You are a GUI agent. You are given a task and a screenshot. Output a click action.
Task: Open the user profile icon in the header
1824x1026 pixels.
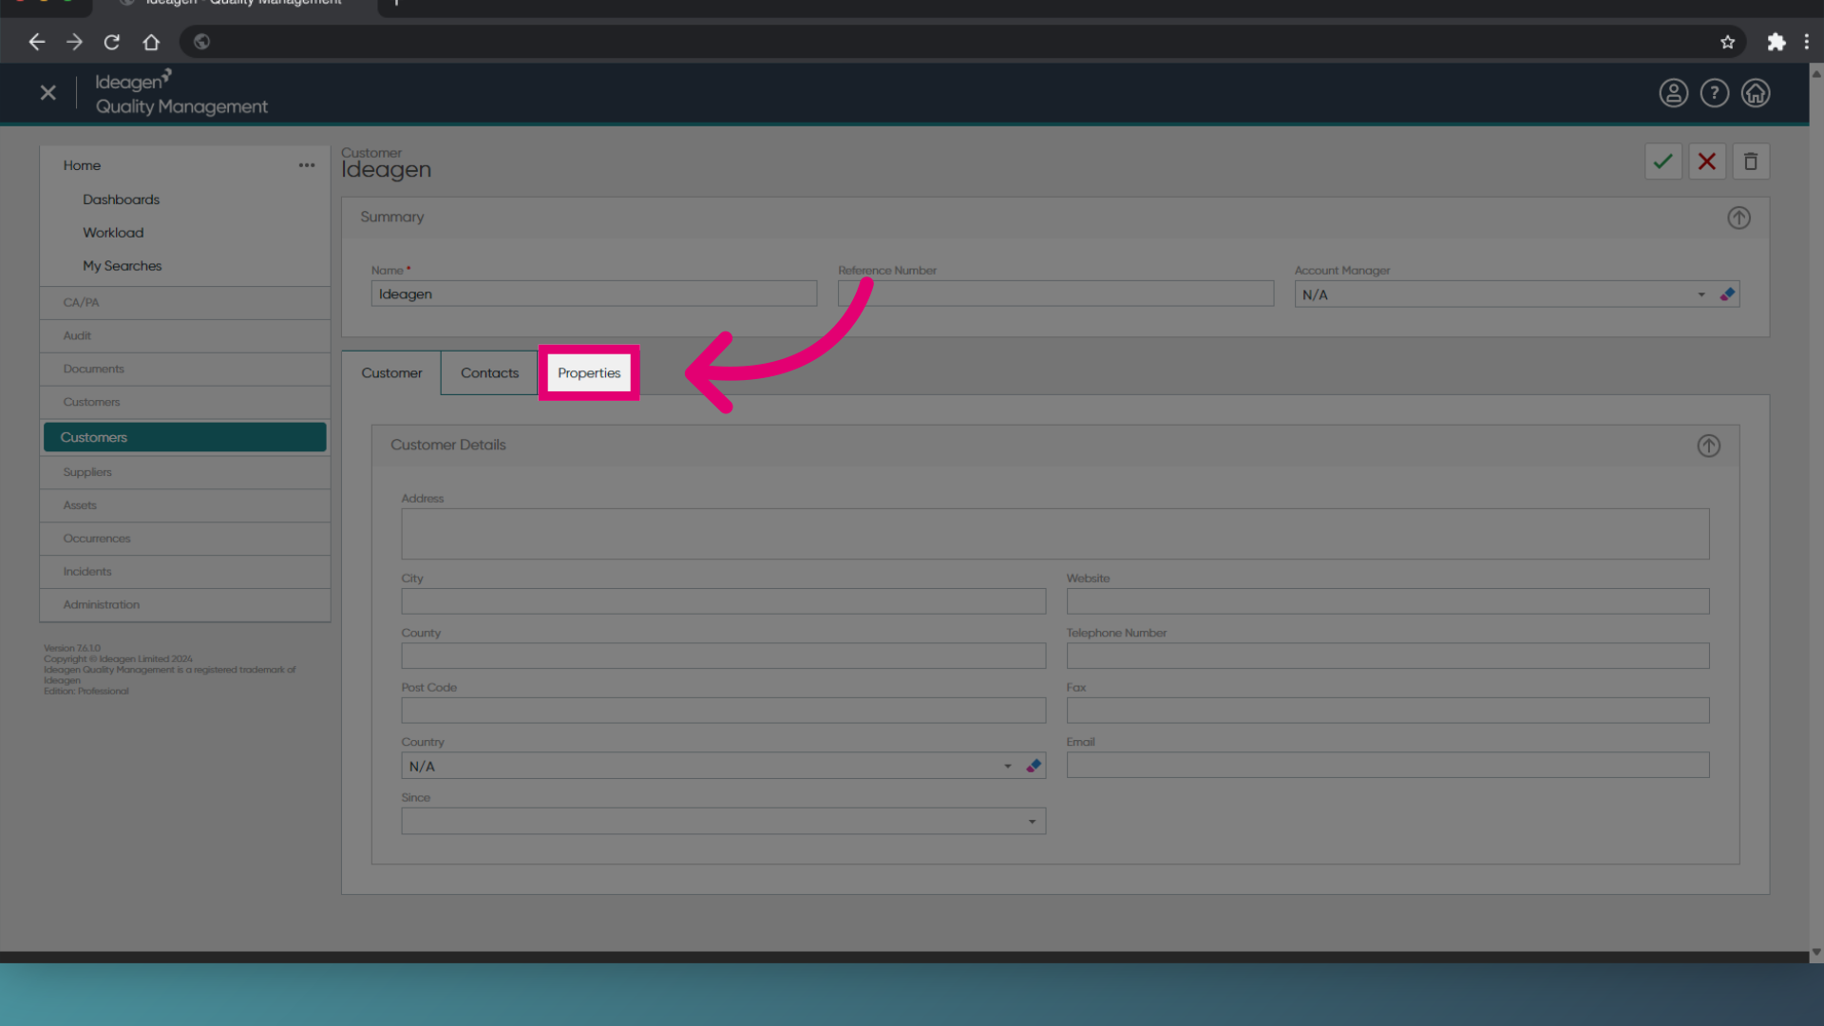pyautogui.click(x=1673, y=93)
